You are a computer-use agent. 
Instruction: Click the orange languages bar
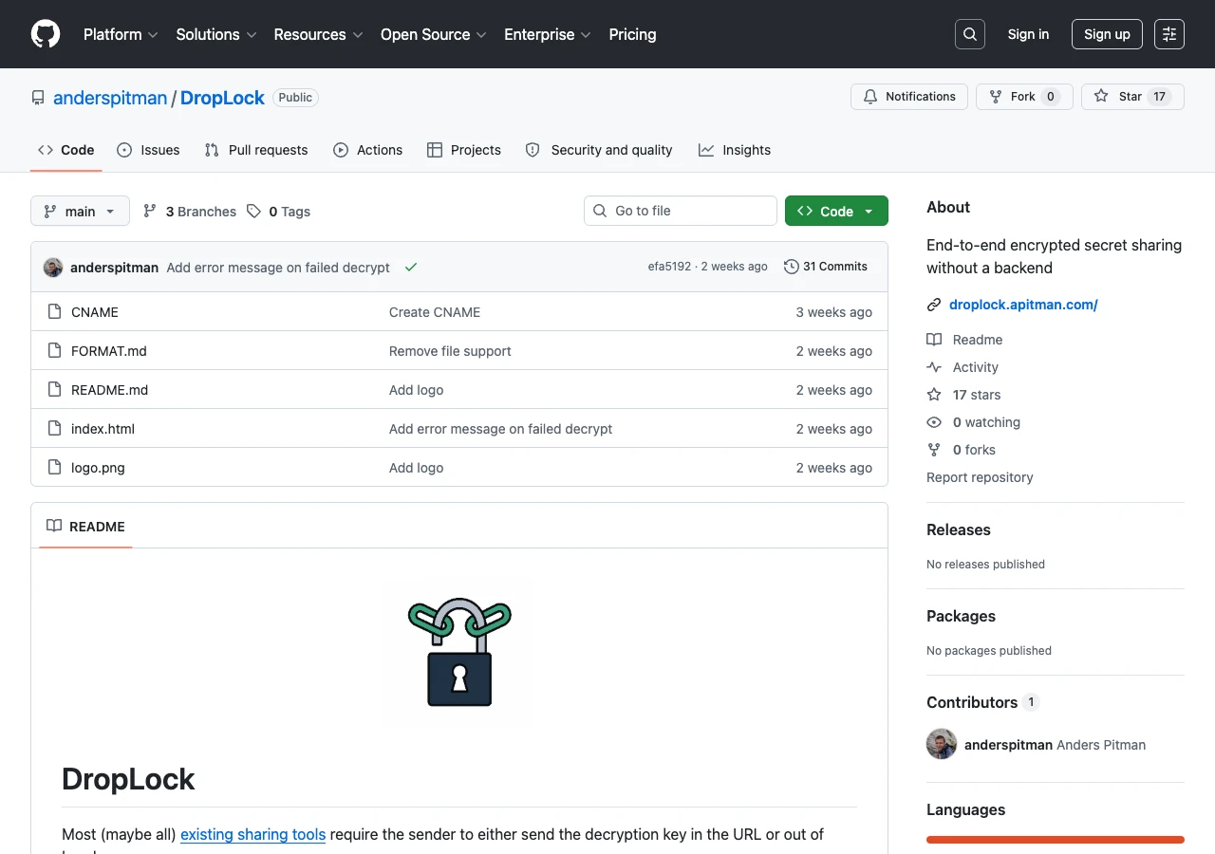(1056, 840)
